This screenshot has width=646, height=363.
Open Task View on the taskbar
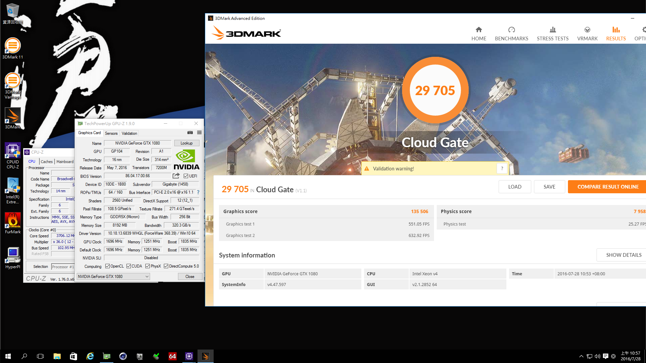click(40, 356)
